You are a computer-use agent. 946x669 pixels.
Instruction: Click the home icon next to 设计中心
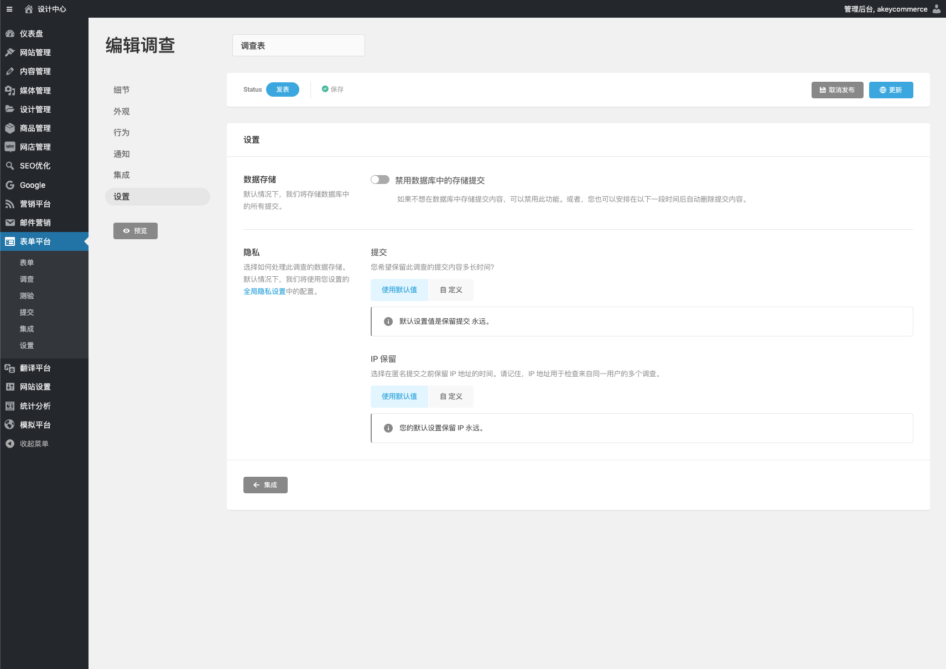pos(29,9)
